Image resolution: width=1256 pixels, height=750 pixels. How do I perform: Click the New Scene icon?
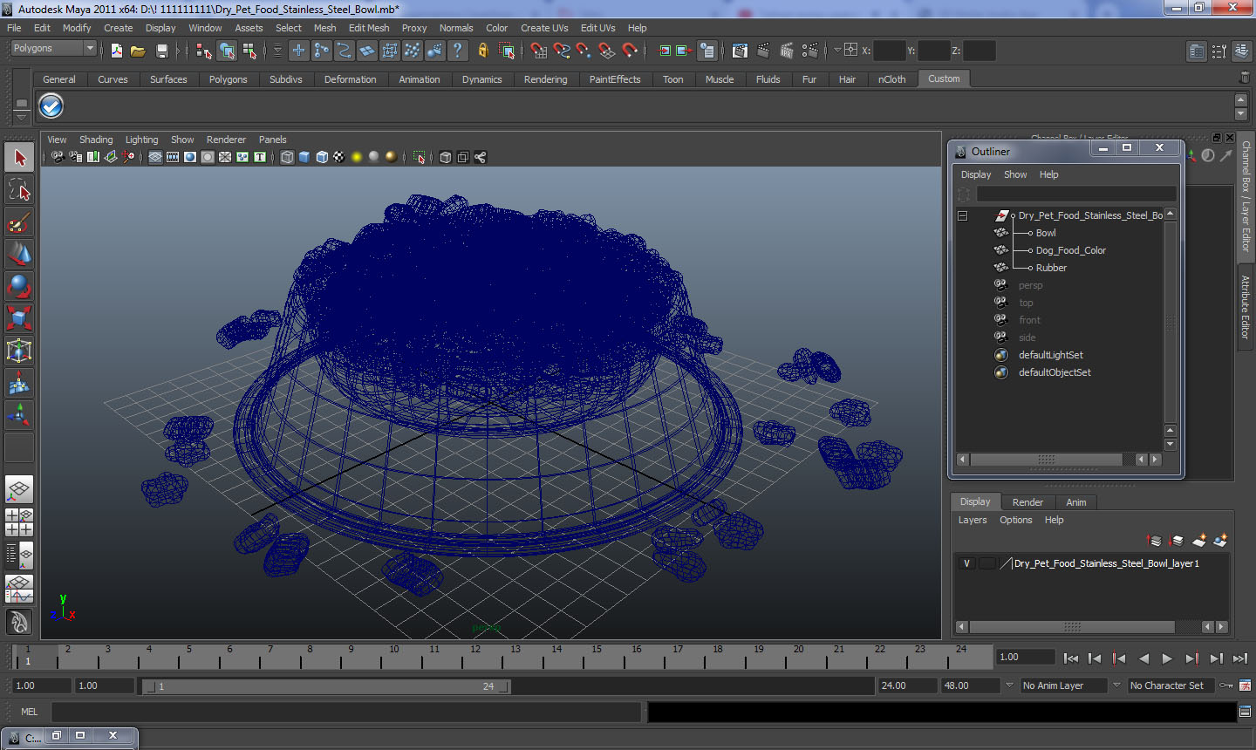pyautogui.click(x=116, y=51)
